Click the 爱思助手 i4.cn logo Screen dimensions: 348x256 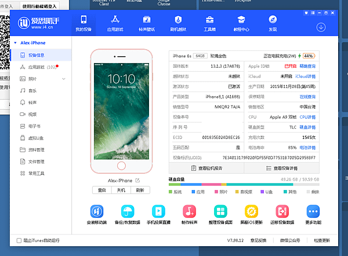38,23
